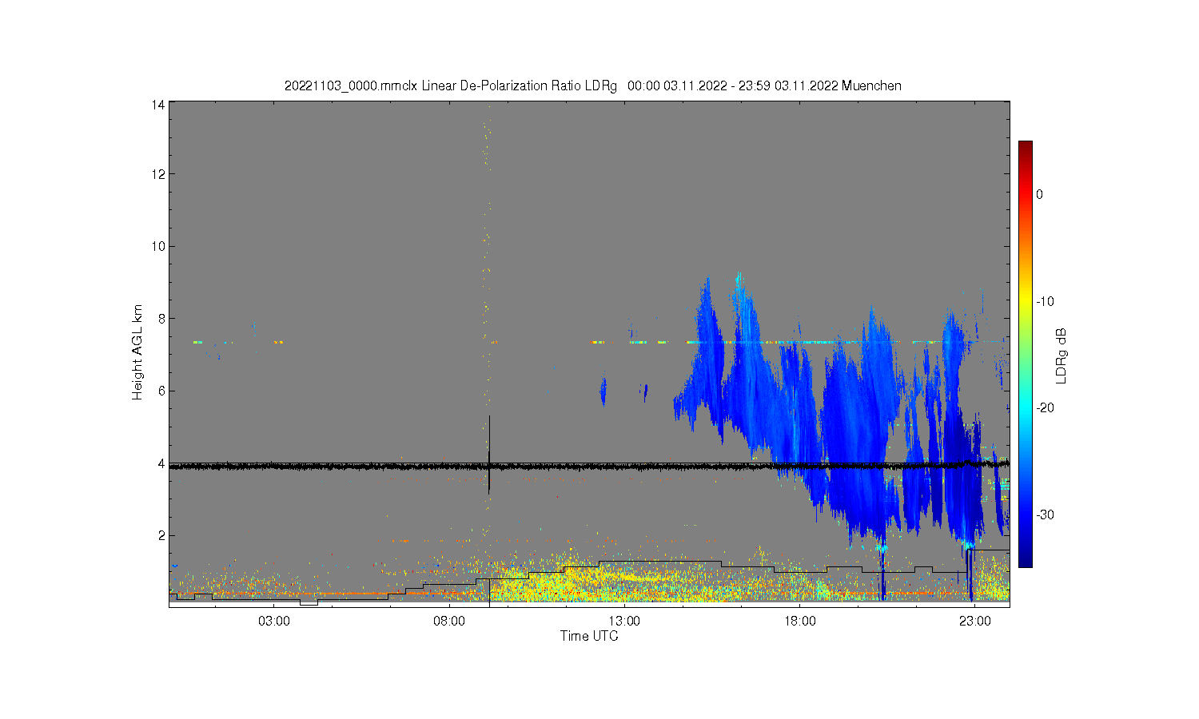The width and height of the screenshot is (1199, 719).
Task: Click the '12' height tick label
Action: [158, 174]
